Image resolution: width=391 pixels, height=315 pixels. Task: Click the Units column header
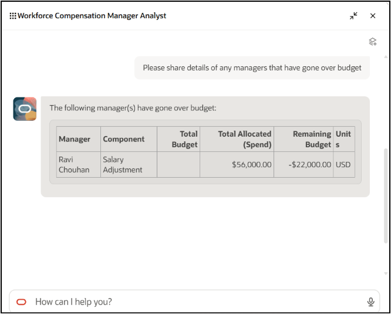click(x=344, y=139)
